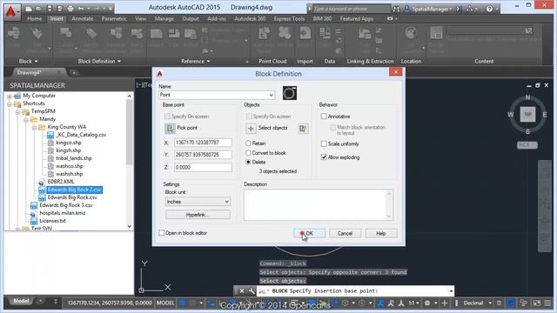
Task: Select the Delete radio button
Action: 248,162
